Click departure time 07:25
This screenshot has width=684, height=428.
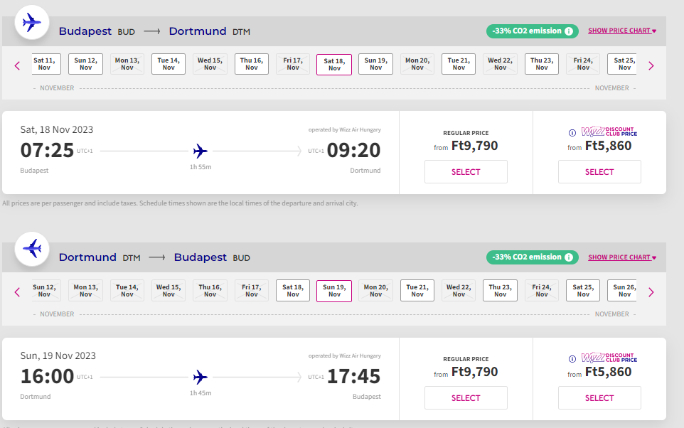pyautogui.click(x=47, y=151)
